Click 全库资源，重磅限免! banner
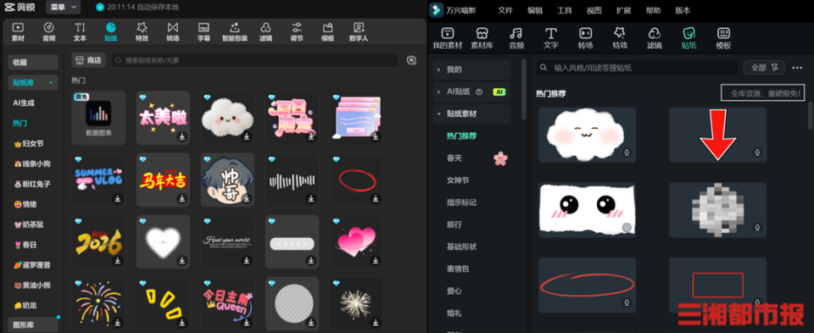 762,93
